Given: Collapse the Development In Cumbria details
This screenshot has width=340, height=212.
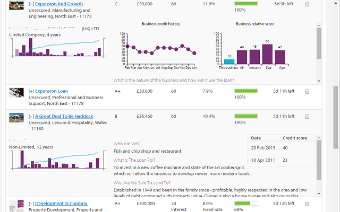Looking at the screenshot, I should 31,204.
